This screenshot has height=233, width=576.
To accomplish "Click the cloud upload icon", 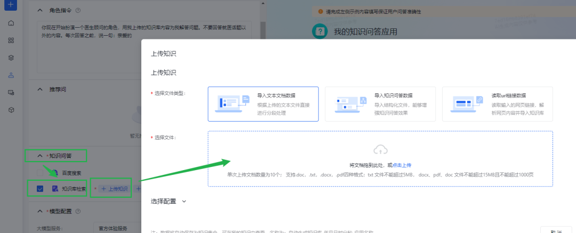I will click(x=381, y=150).
